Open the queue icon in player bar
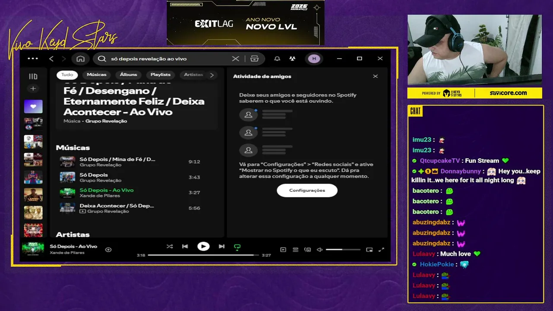This screenshot has height=311, width=553. (x=296, y=249)
